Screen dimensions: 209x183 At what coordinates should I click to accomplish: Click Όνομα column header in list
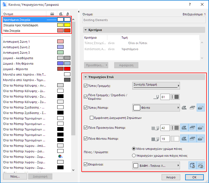click(x=24, y=14)
